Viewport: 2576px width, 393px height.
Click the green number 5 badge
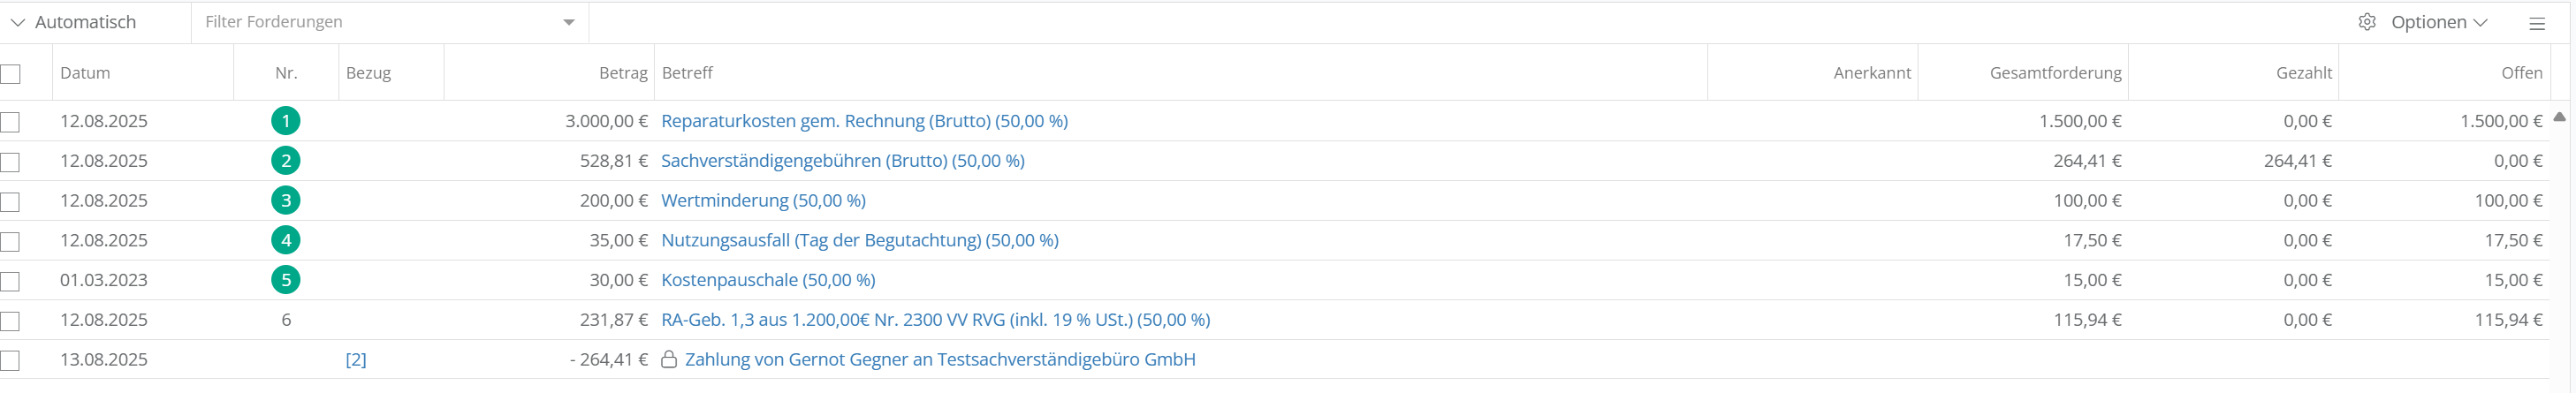(285, 280)
